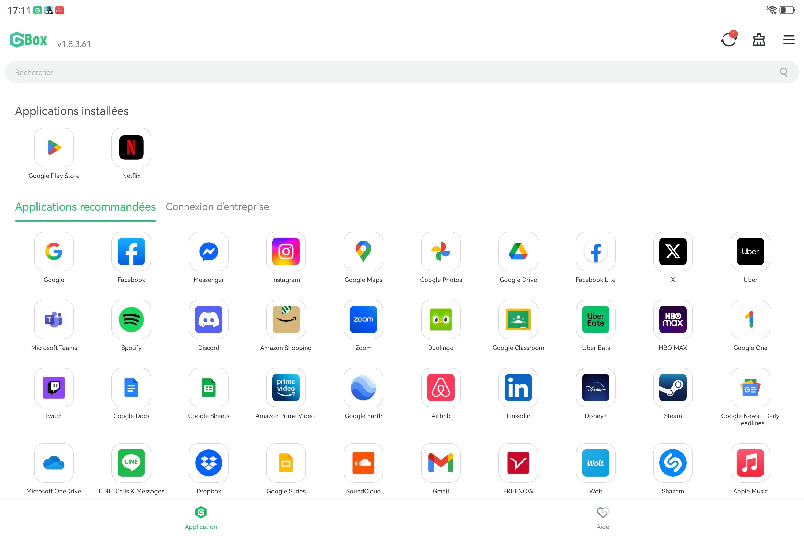Viewport: 804px width, 536px height.
Task: Open Google Maps icon
Action: tap(363, 251)
